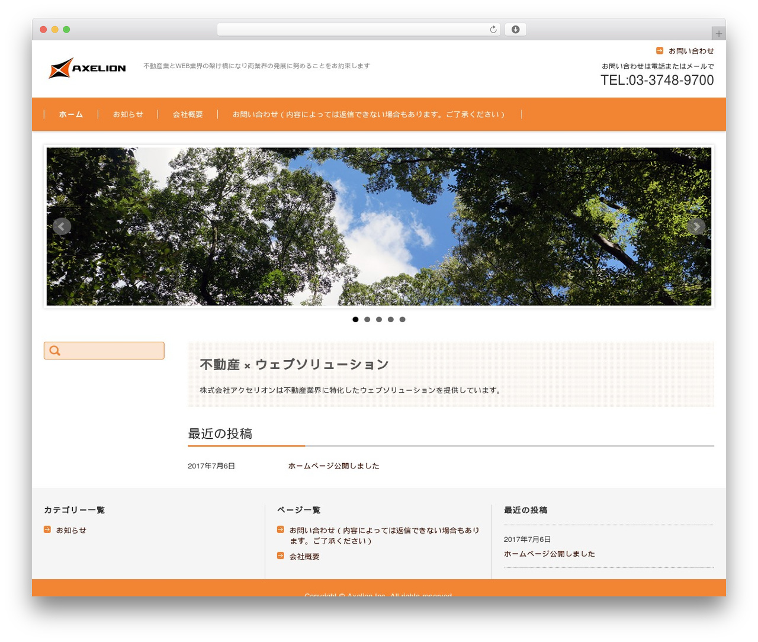Select the second slider pagination dot
Screen dimensions: 758x642
tap(367, 319)
